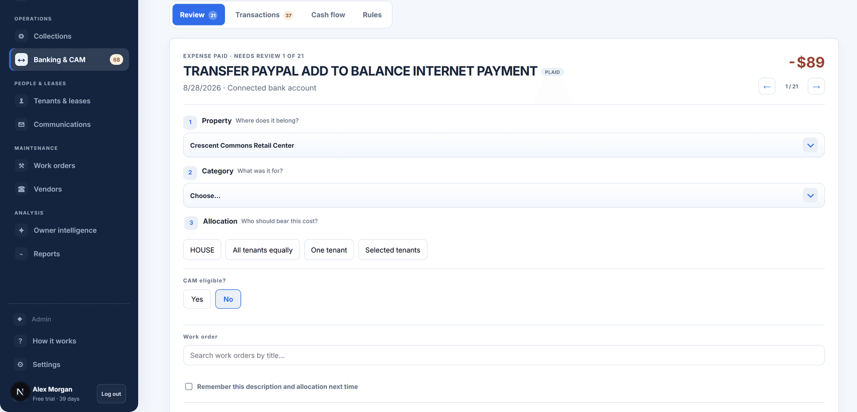
Task: Click the How it works question icon
Action: (x=20, y=341)
